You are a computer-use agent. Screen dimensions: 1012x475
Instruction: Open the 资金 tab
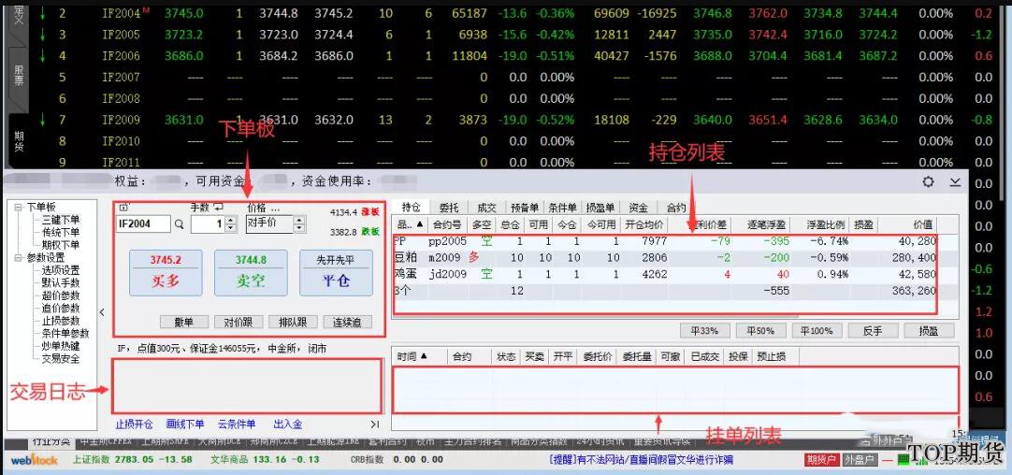pos(638,208)
